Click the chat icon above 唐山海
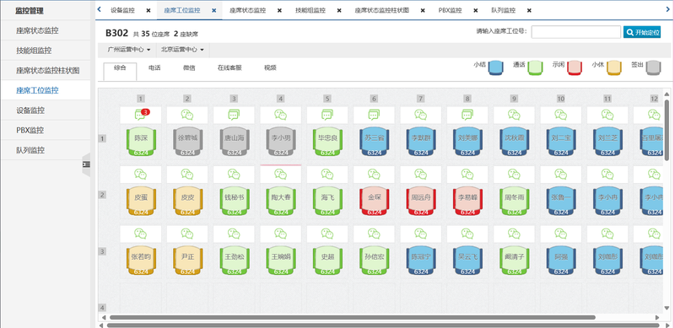Image resolution: width=675 pixels, height=328 pixels. click(x=234, y=115)
